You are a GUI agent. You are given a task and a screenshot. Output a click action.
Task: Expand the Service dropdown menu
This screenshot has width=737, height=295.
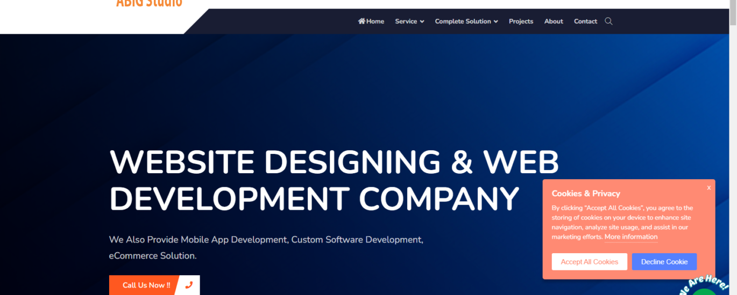409,21
